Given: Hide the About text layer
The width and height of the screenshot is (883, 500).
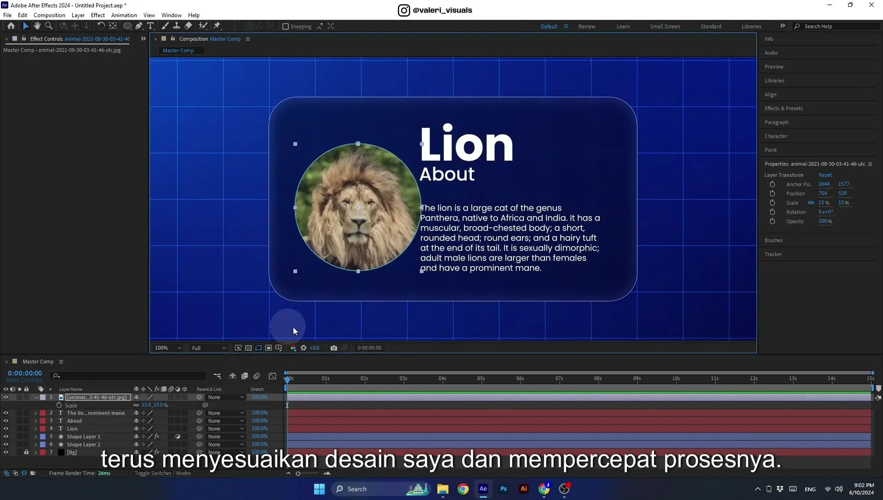Looking at the screenshot, I should click(6, 421).
